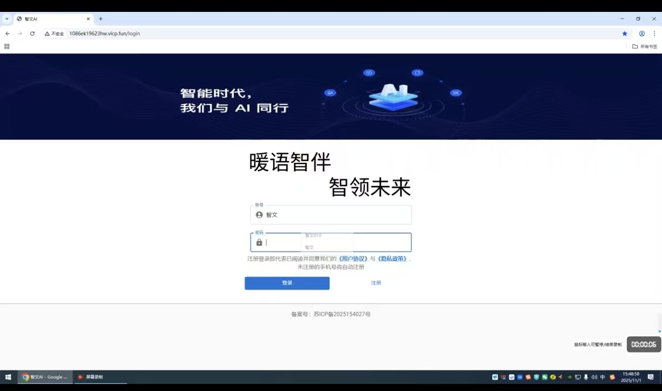This screenshot has height=391, width=662.
Task: Click the browser back arrow
Action: point(8,34)
